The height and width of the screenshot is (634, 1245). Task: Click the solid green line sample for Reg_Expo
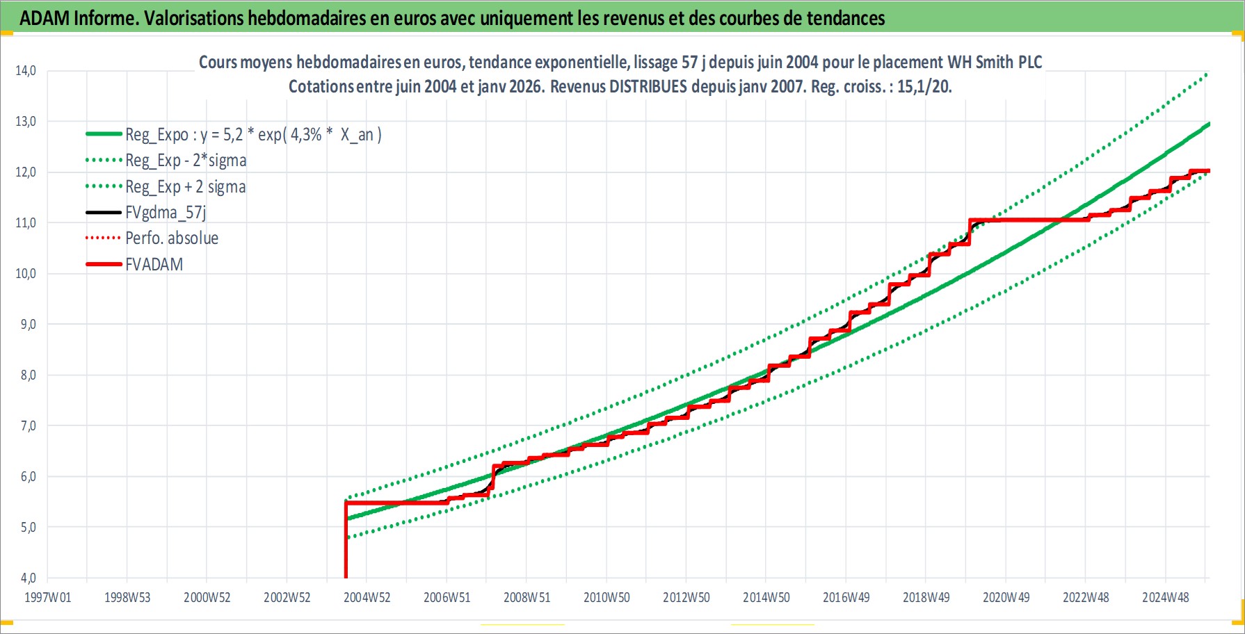point(104,134)
